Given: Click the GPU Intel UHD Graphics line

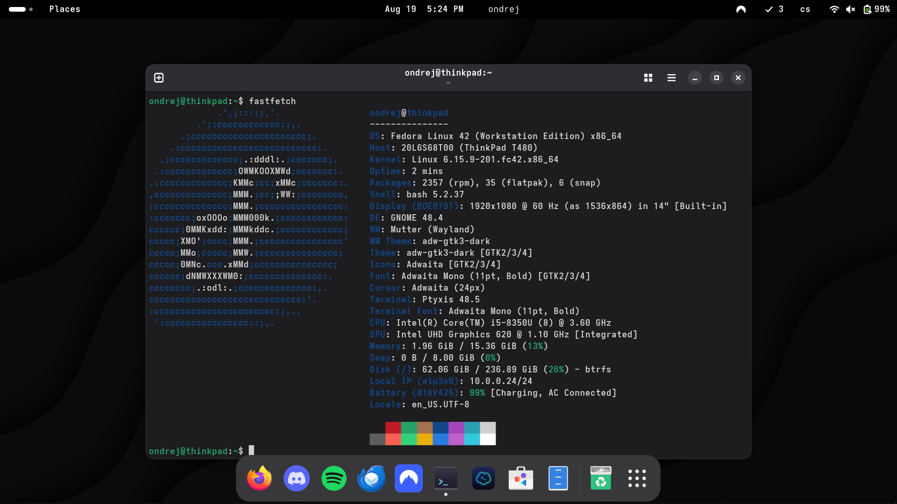Looking at the screenshot, I should point(504,335).
